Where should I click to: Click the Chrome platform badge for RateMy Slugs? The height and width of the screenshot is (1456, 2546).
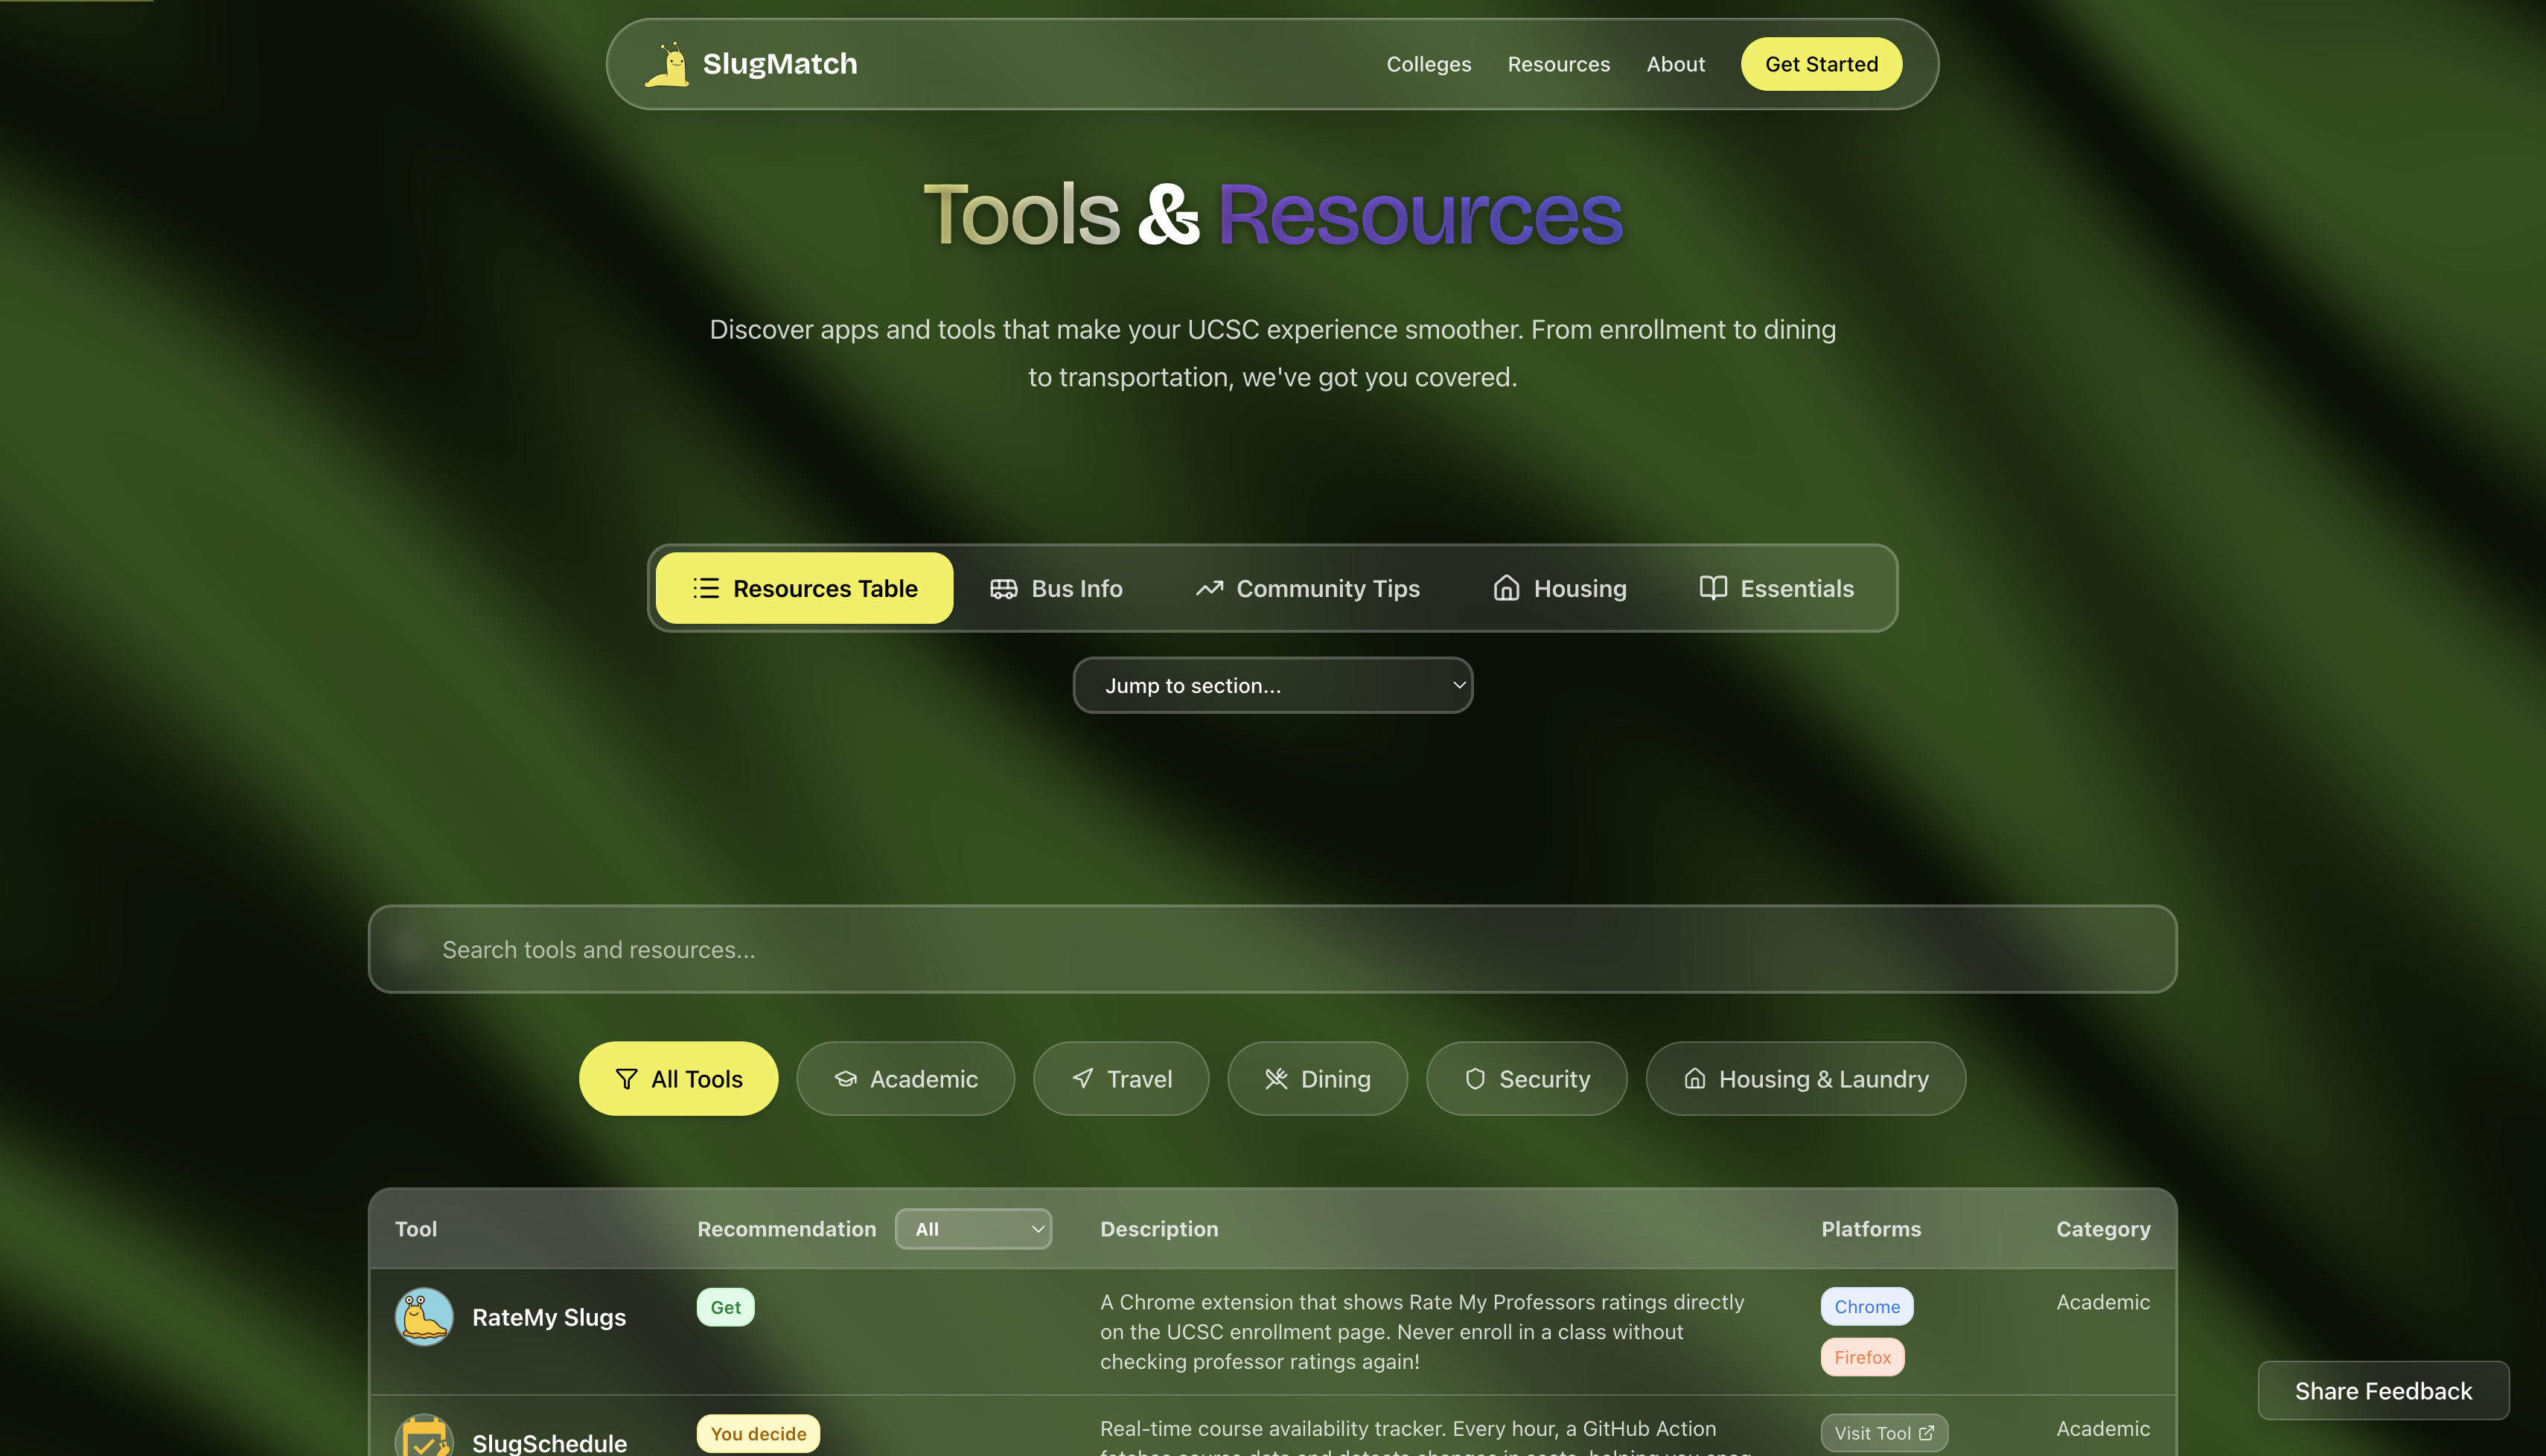1867,1306
